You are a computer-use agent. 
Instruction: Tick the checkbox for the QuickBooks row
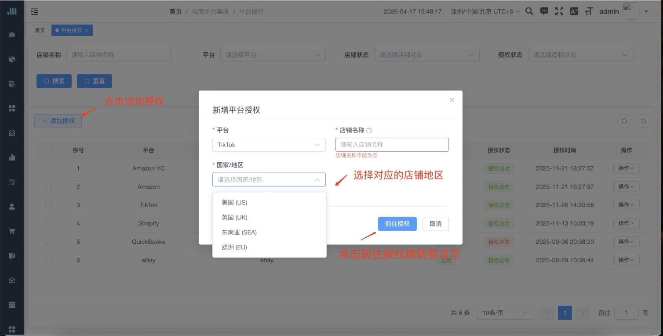[48, 242]
